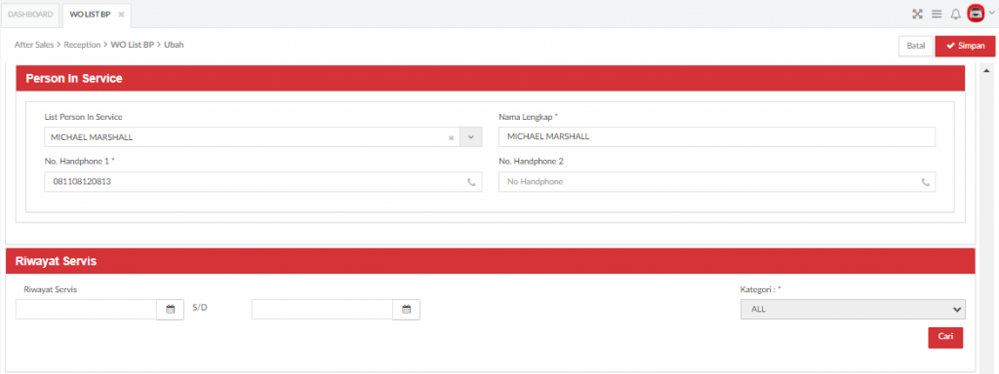Click the No. Handphone 2 field
The image size is (999, 374).
point(717,182)
